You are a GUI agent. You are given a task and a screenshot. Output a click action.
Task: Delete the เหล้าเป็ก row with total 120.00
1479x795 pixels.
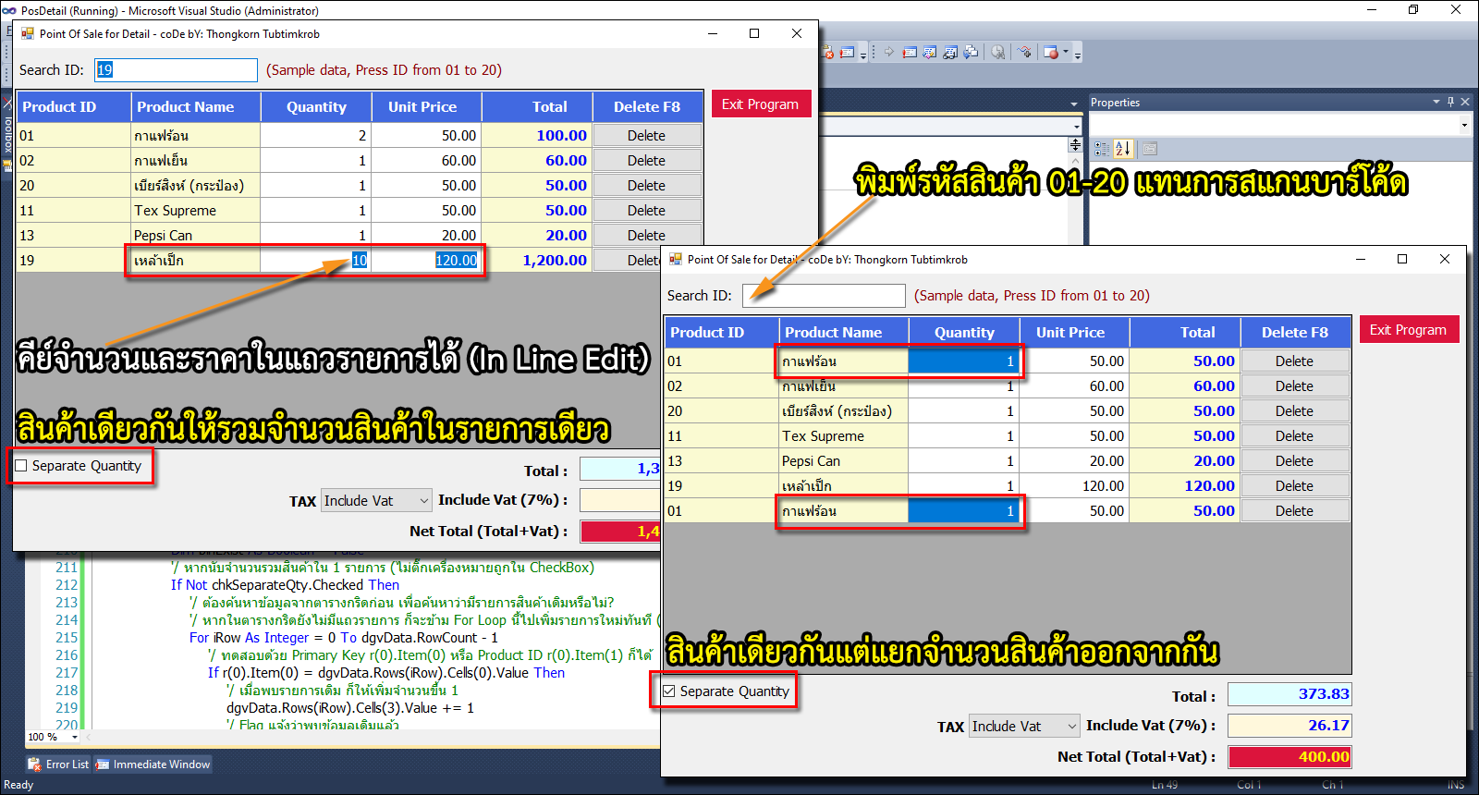click(x=1294, y=486)
